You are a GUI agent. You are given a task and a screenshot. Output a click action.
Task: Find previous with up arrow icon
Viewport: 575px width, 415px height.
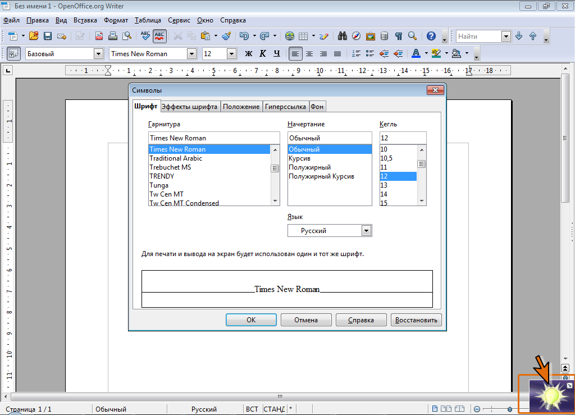point(533,36)
